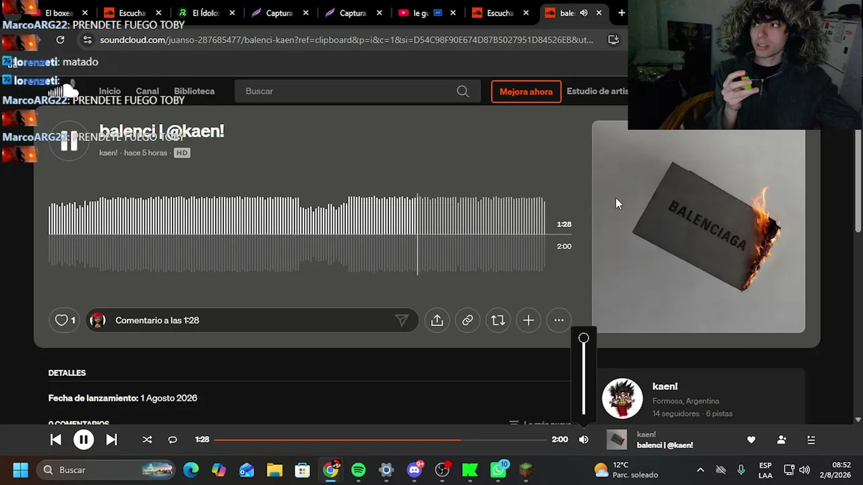Like the balenci track with the heart button

coord(65,321)
